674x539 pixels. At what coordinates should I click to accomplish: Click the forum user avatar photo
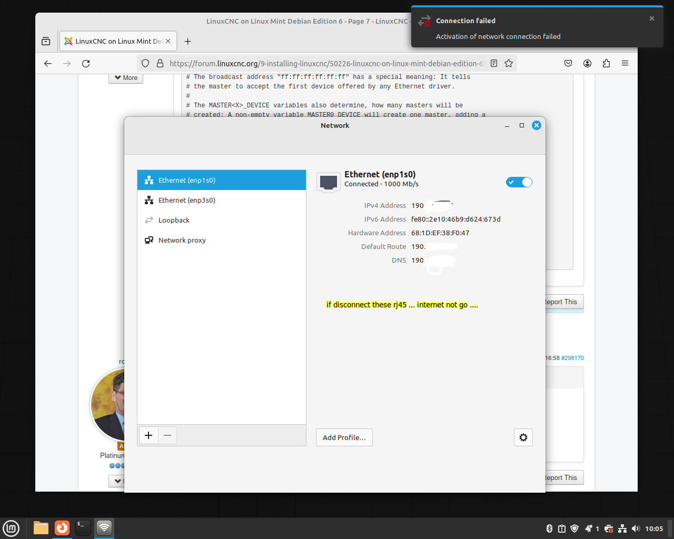pos(108,404)
